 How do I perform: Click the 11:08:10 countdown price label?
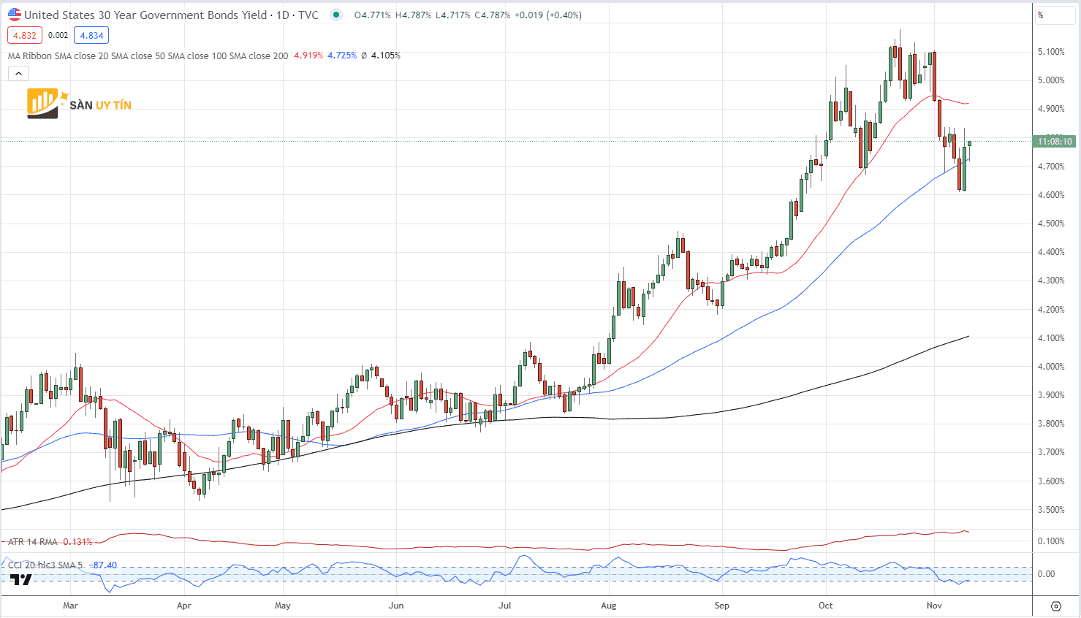(x=1055, y=141)
